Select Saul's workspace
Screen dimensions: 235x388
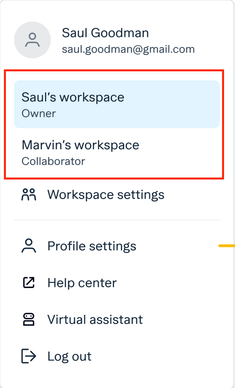pyautogui.click(x=117, y=104)
